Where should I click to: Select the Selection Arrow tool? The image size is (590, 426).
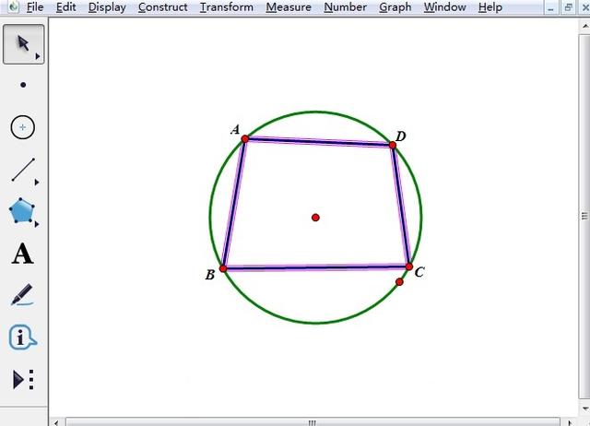click(x=23, y=44)
